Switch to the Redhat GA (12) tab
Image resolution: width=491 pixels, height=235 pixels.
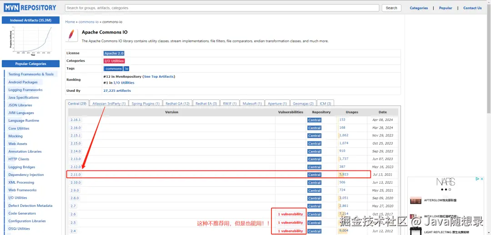point(178,104)
